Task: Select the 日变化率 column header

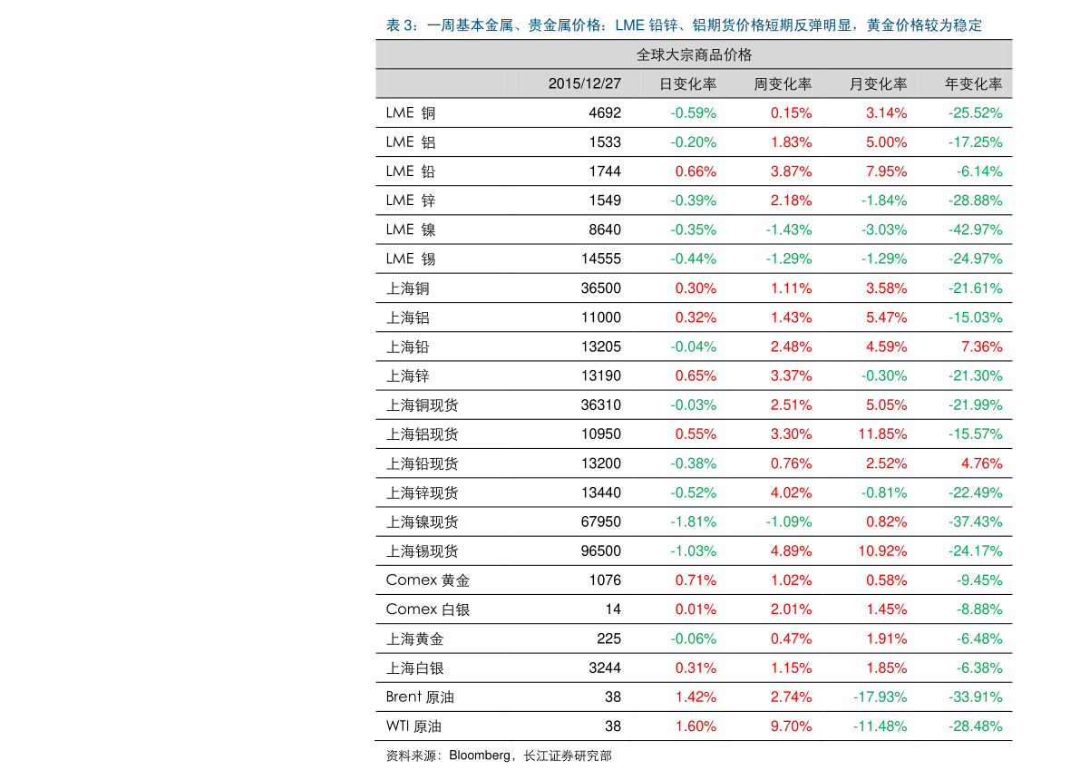Action: (x=687, y=84)
